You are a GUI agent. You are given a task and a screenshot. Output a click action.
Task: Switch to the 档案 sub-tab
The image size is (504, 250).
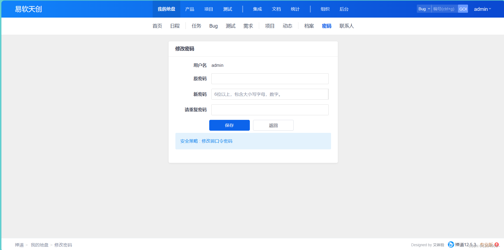[x=309, y=26]
